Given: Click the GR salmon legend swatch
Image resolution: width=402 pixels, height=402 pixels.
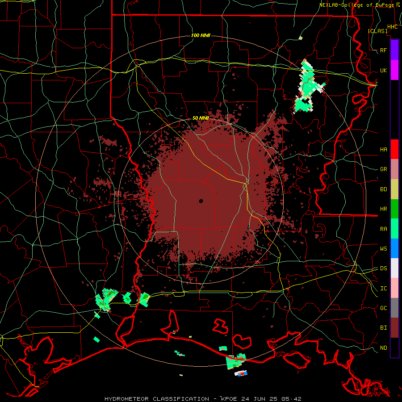Looking at the screenshot, I should [x=394, y=169].
